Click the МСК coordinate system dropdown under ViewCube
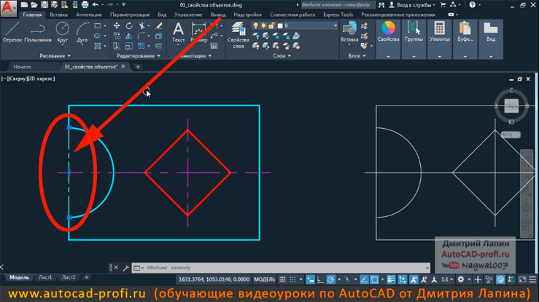The width and height of the screenshot is (539, 302). click(511, 135)
